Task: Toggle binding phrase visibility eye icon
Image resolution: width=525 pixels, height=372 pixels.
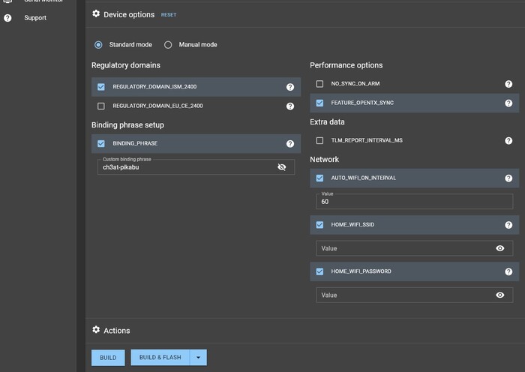Action: [x=282, y=167]
